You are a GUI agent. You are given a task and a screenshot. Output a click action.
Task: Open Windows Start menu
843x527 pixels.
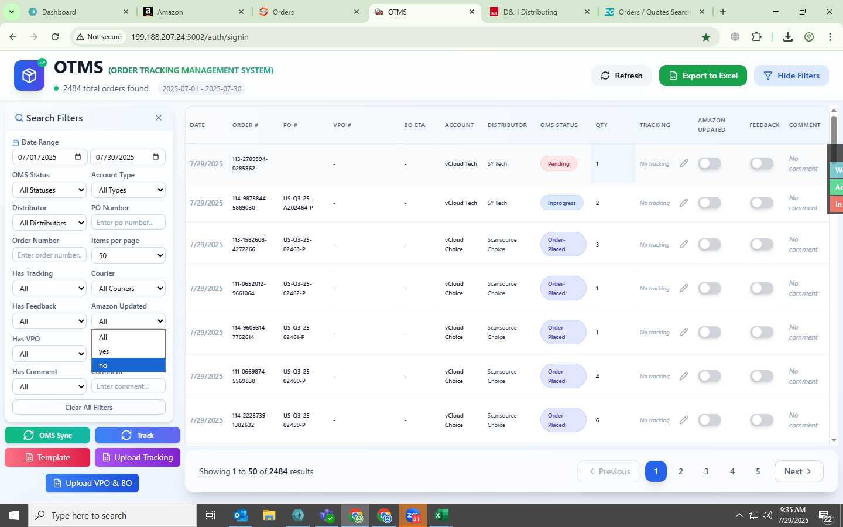[14, 515]
